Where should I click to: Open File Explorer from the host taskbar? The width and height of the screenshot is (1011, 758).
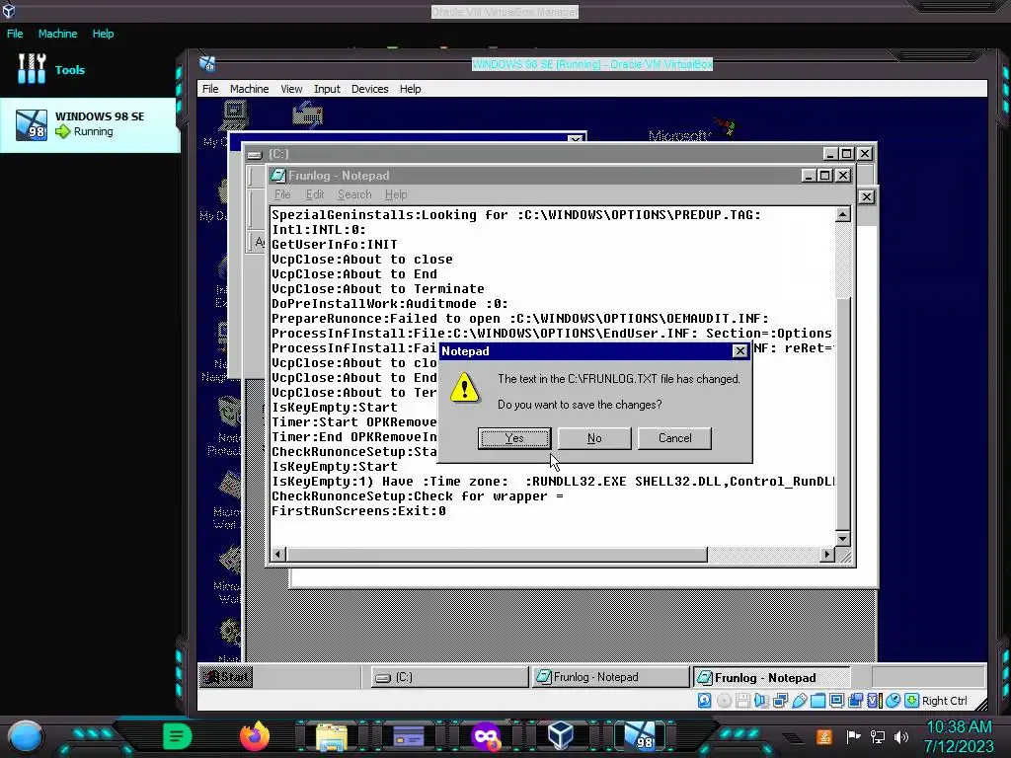(332, 736)
